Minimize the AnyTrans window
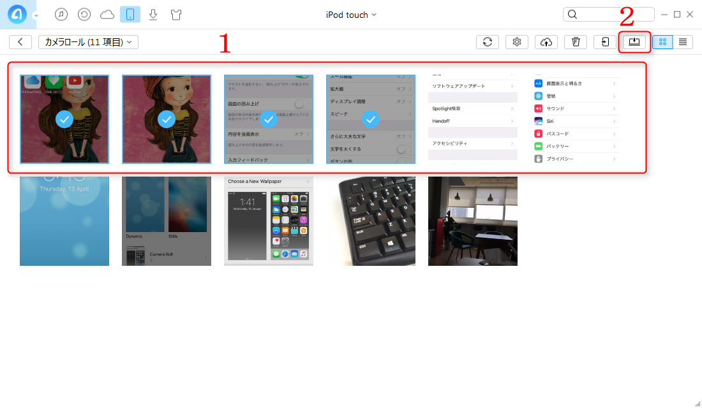 664,14
